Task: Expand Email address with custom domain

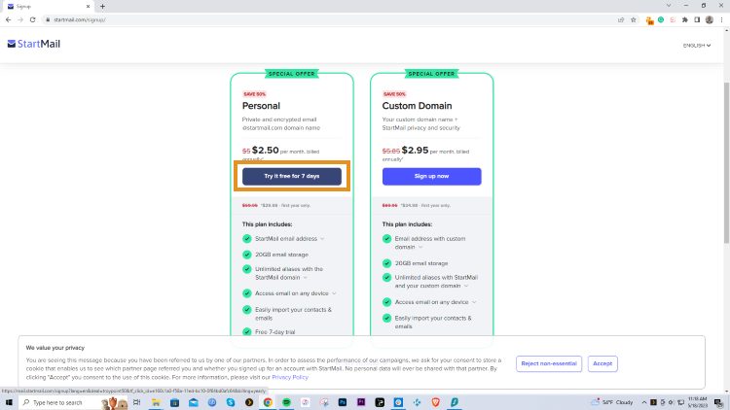Action: point(420,248)
